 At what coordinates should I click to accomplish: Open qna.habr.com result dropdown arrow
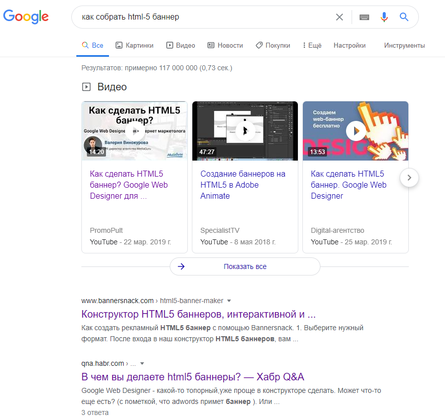pyautogui.click(x=142, y=363)
